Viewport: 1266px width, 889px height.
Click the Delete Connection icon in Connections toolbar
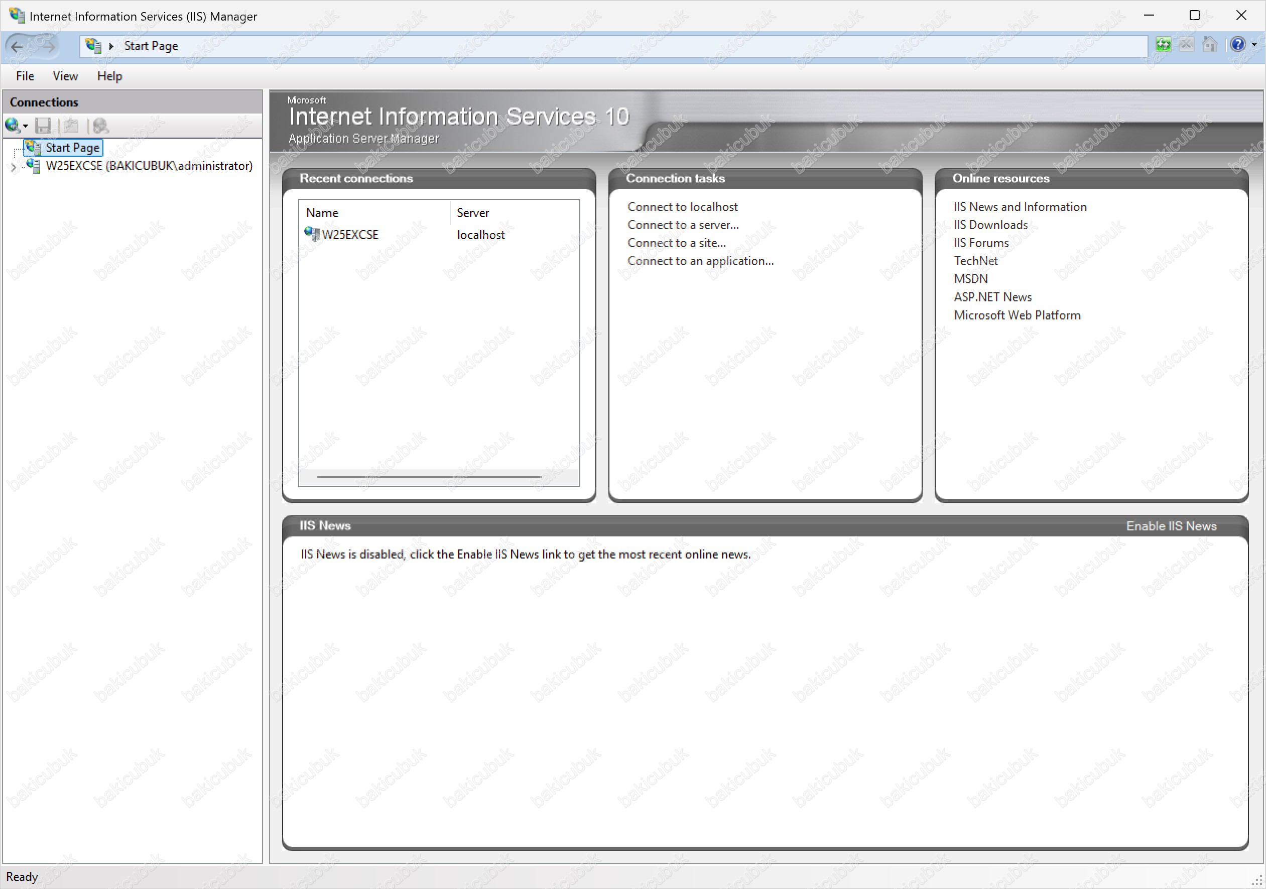pos(101,126)
